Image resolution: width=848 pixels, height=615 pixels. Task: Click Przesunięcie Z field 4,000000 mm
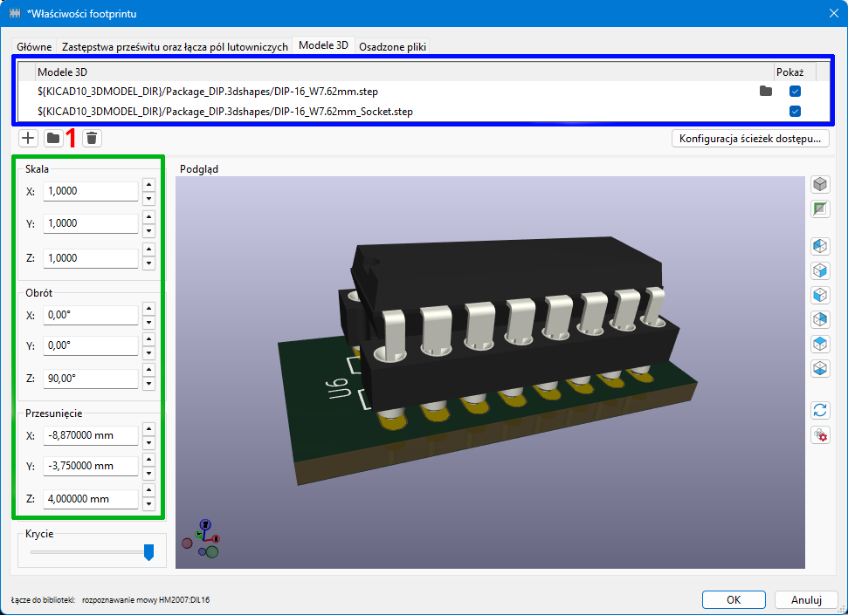(90, 498)
